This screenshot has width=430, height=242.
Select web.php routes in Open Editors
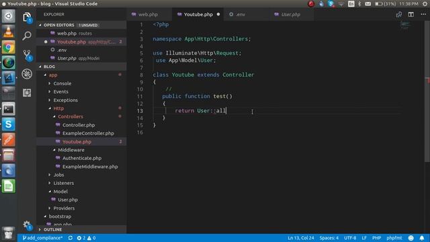81,34
